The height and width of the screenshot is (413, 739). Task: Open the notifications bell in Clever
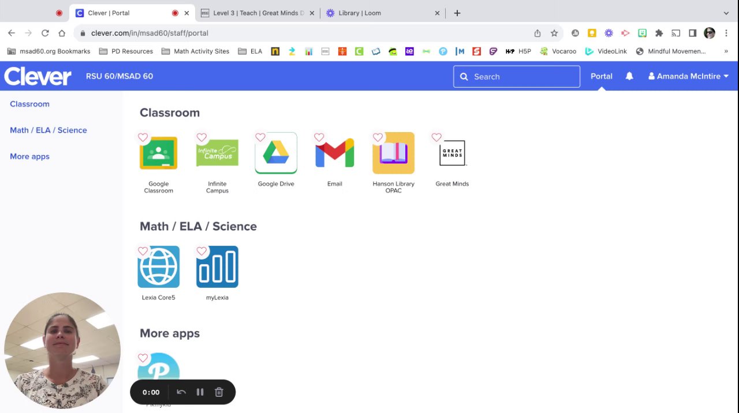pyautogui.click(x=629, y=76)
